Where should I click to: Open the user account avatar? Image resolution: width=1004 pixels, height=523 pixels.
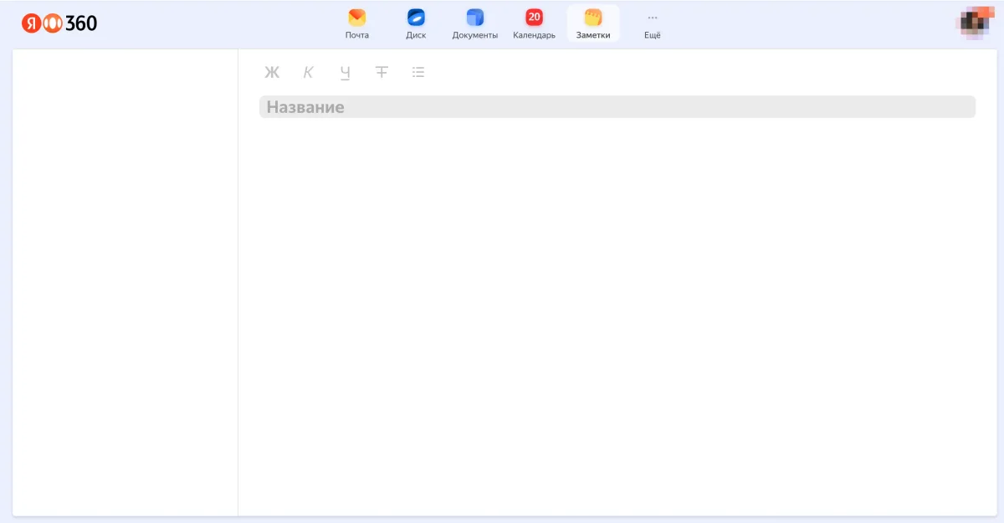click(974, 23)
